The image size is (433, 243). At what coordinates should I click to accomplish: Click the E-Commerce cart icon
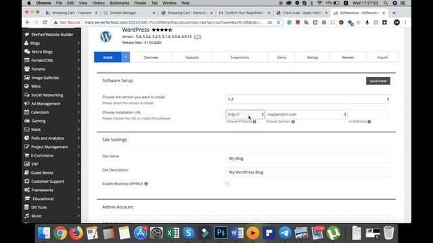(x=27, y=155)
